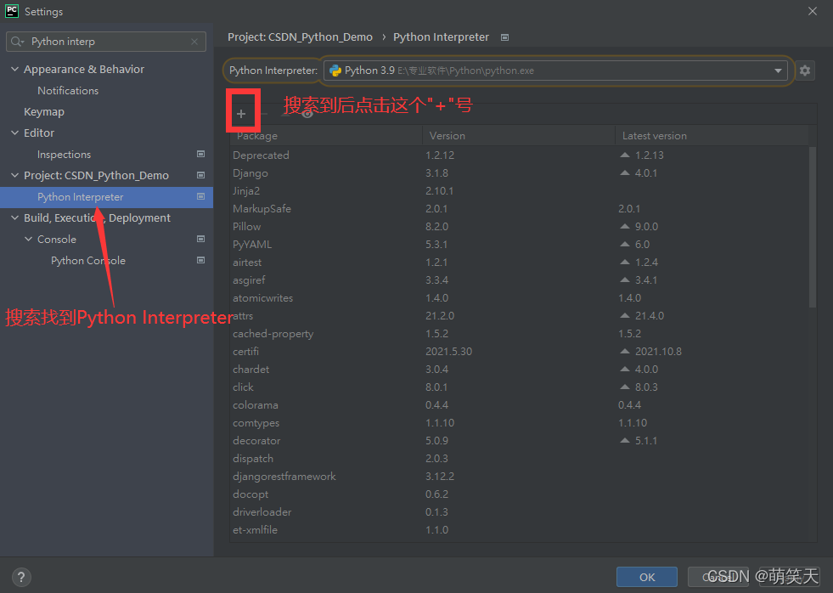
Task: Click upgrade arrow for asgiref
Action: tap(625, 280)
